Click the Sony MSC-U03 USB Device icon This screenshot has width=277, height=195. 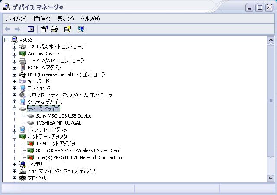tap(31, 116)
